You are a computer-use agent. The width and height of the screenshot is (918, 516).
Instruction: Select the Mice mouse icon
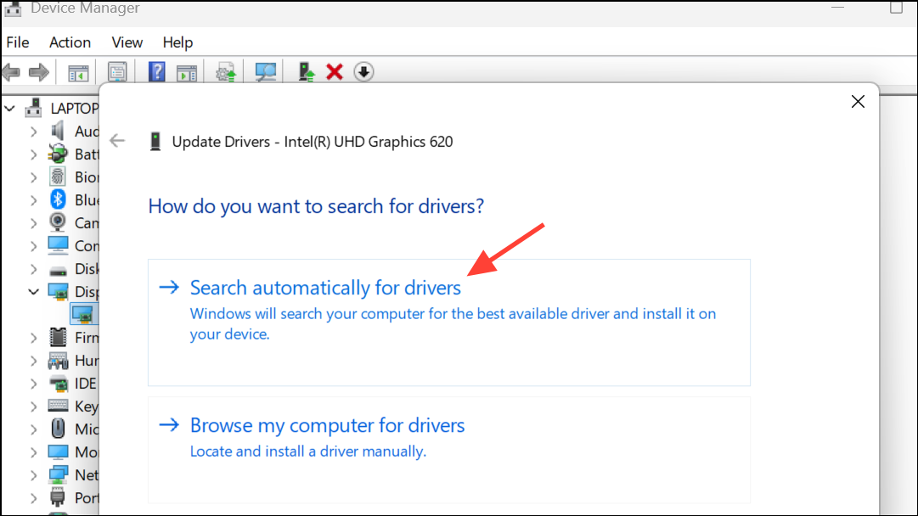[x=58, y=429]
